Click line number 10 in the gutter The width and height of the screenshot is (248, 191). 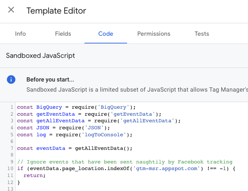pyautogui.click(x=10, y=168)
